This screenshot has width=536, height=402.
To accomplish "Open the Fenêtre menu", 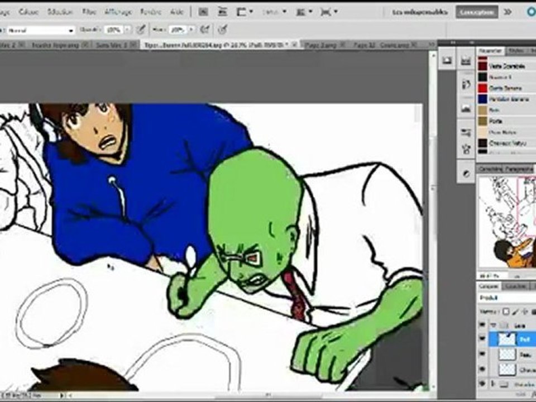I will 151,12.
